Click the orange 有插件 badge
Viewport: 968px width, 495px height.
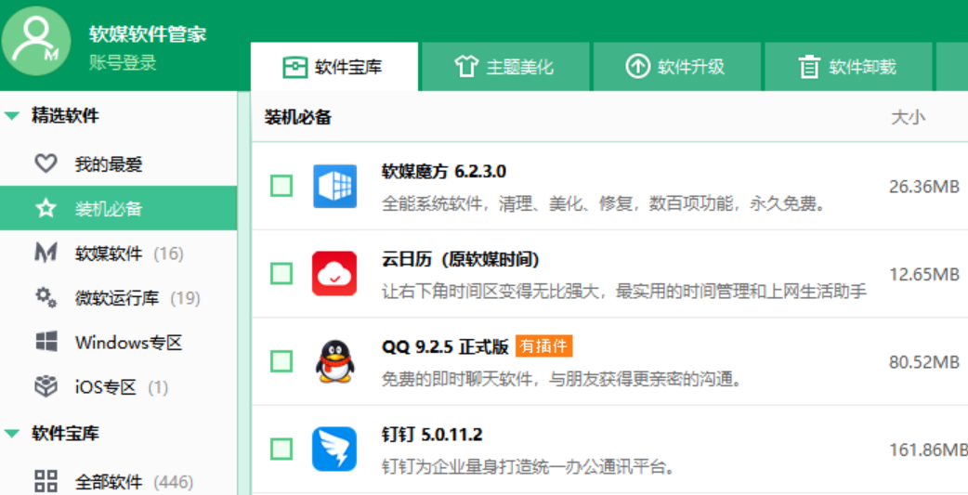point(543,346)
